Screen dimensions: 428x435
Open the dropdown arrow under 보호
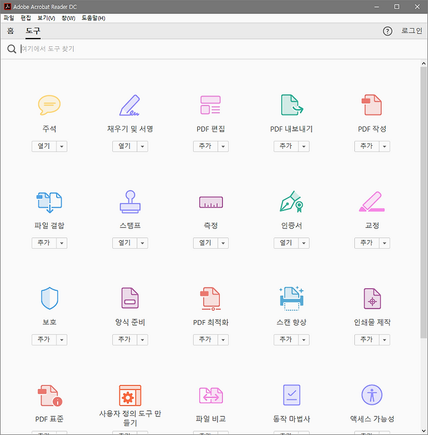(62, 340)
